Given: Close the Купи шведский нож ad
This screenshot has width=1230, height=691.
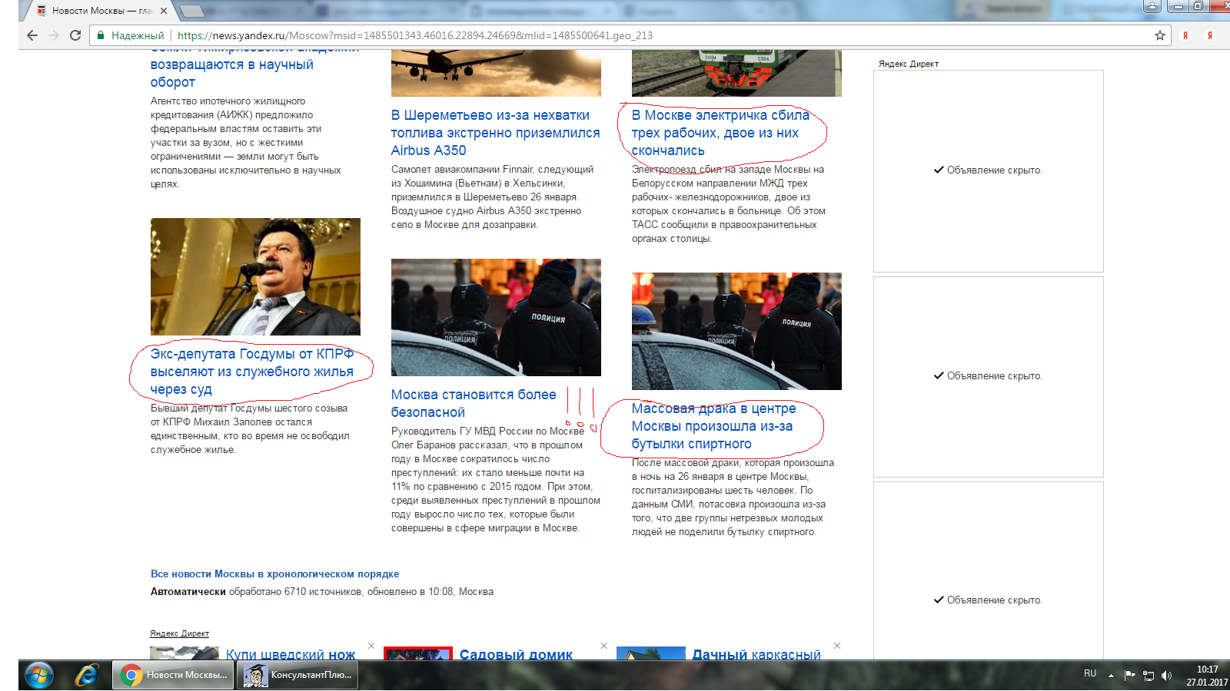Looking at the screenshot, I should (x=371, y=646).
